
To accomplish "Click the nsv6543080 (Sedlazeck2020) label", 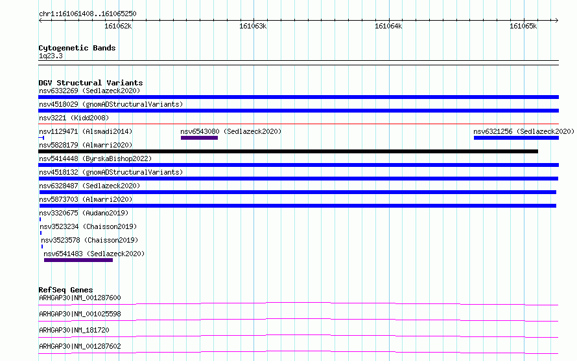I will pyautogui.click(x=231, y=131).
